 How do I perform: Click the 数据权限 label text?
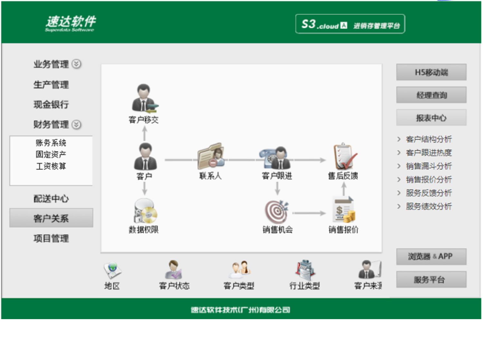pyautogui.click(x=144, y=230)
